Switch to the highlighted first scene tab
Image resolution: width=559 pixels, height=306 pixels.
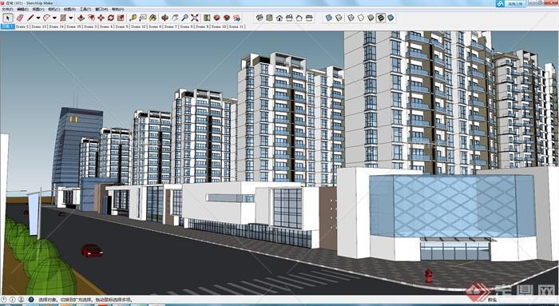(x=7, y=26)
